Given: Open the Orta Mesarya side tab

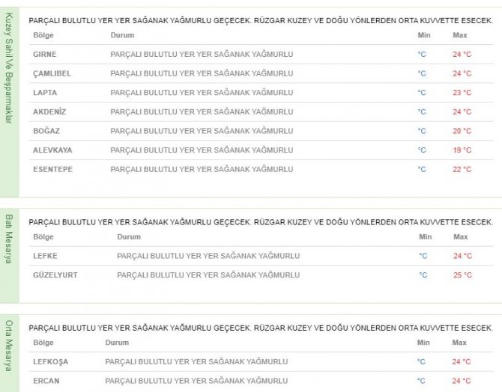Looking at the screenshot, I should (x=10, y=346).
